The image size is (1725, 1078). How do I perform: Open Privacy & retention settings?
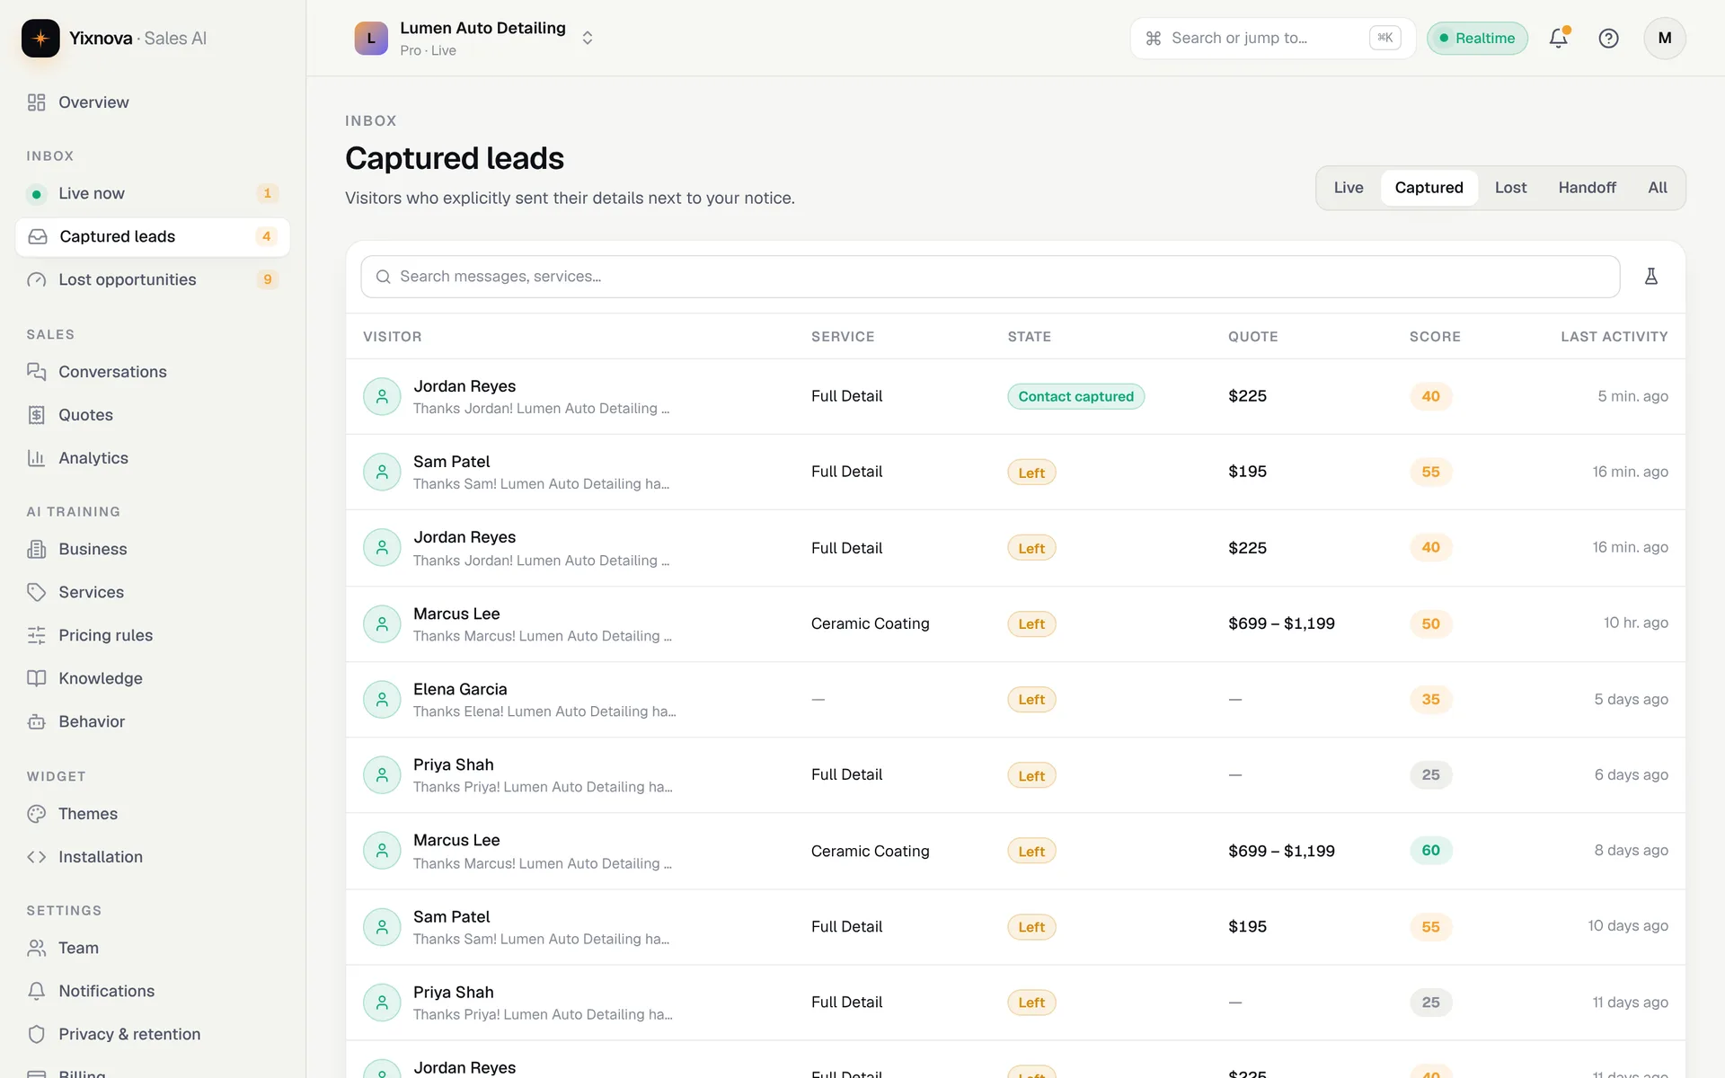(153, 1034)
